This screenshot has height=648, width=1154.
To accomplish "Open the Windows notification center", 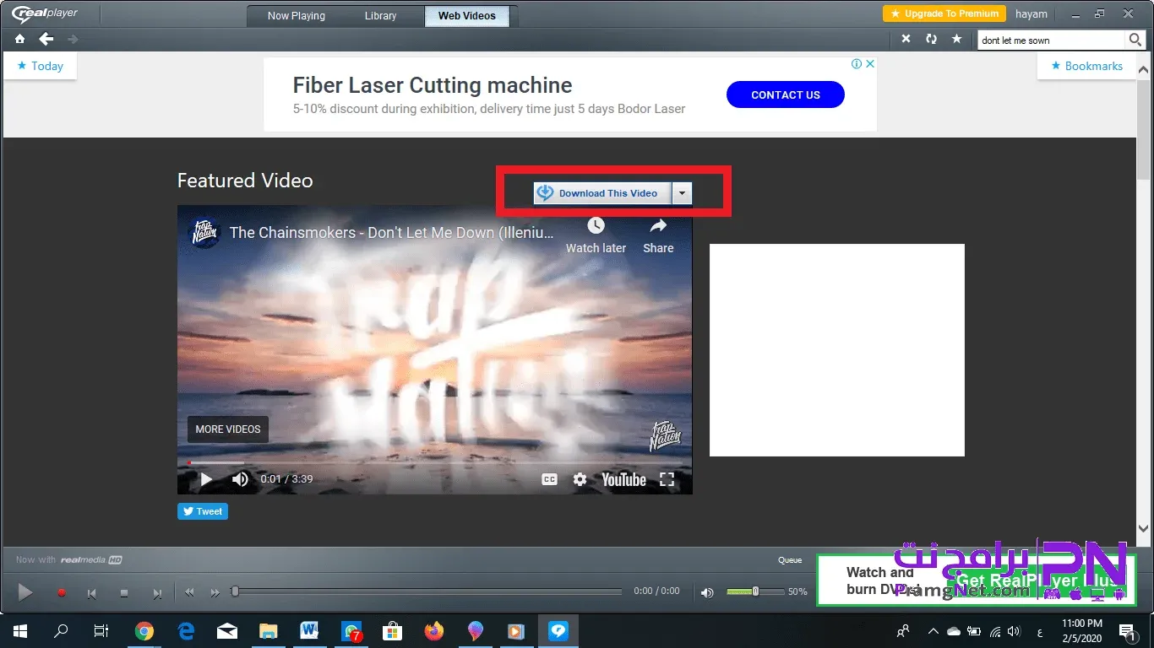I will (1127, 631).
